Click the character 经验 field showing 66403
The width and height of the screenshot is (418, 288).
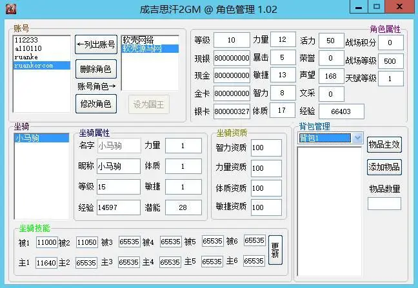click(341, 111)
